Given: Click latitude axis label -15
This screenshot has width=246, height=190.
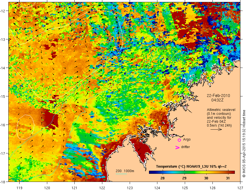Looking at the screenshot, I should coord(3,96).
